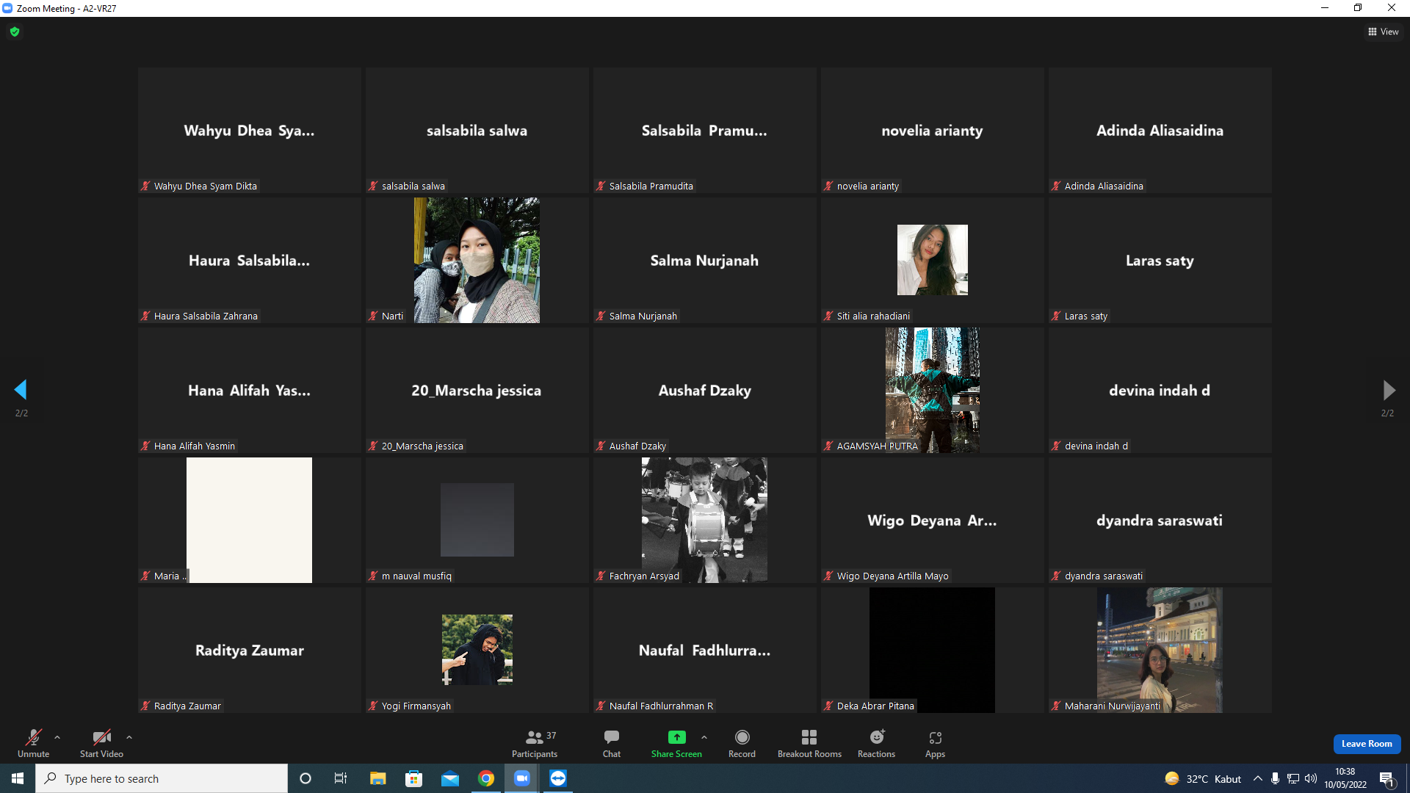Click the Unmute microphone icon
The image size is (1410, 793).
(x=34, y=737)
